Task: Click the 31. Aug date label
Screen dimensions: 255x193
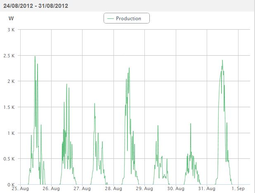Action: tap(207, 188)
